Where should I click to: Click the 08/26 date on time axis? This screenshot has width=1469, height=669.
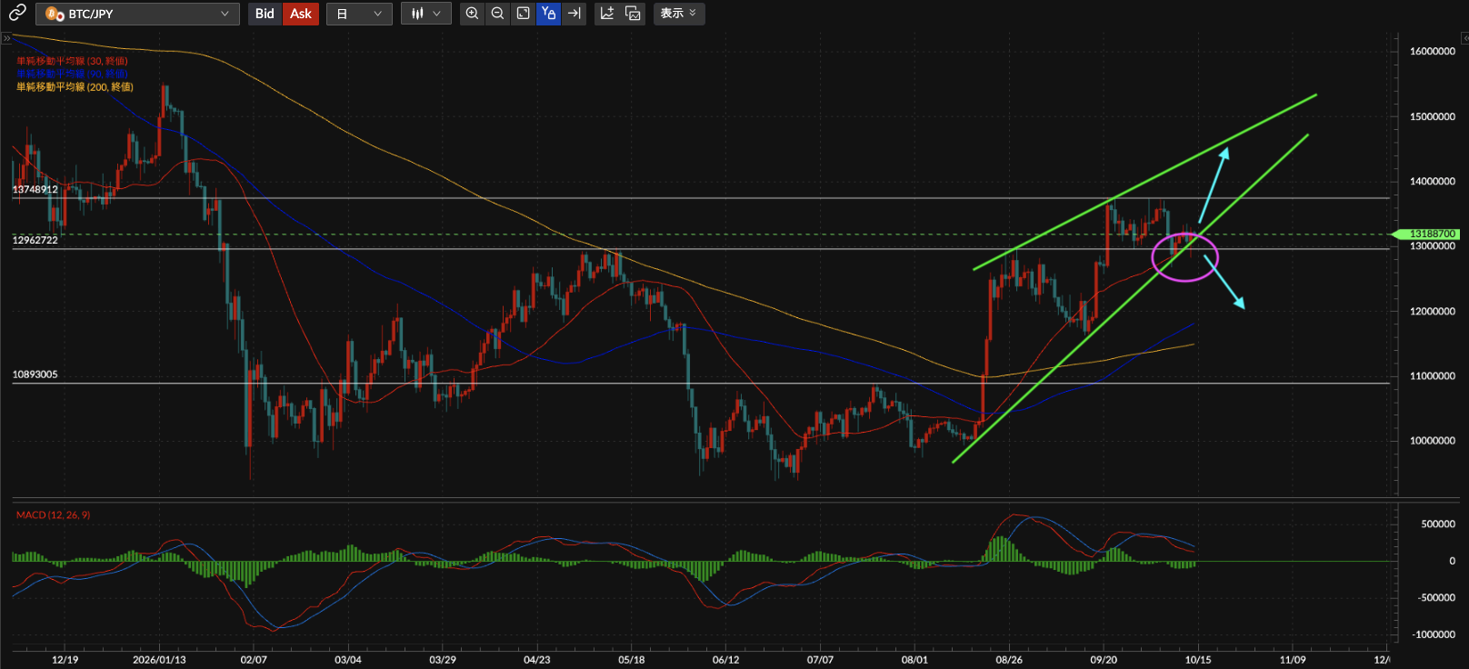[1009, 659]
